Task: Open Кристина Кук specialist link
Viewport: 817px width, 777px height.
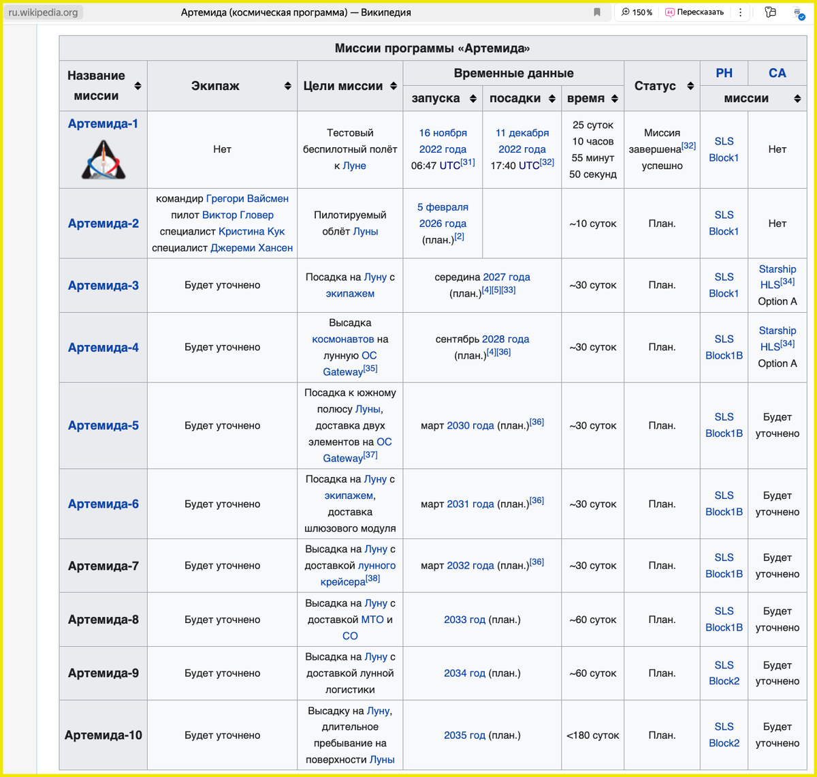Action: [x=252, y=231]
